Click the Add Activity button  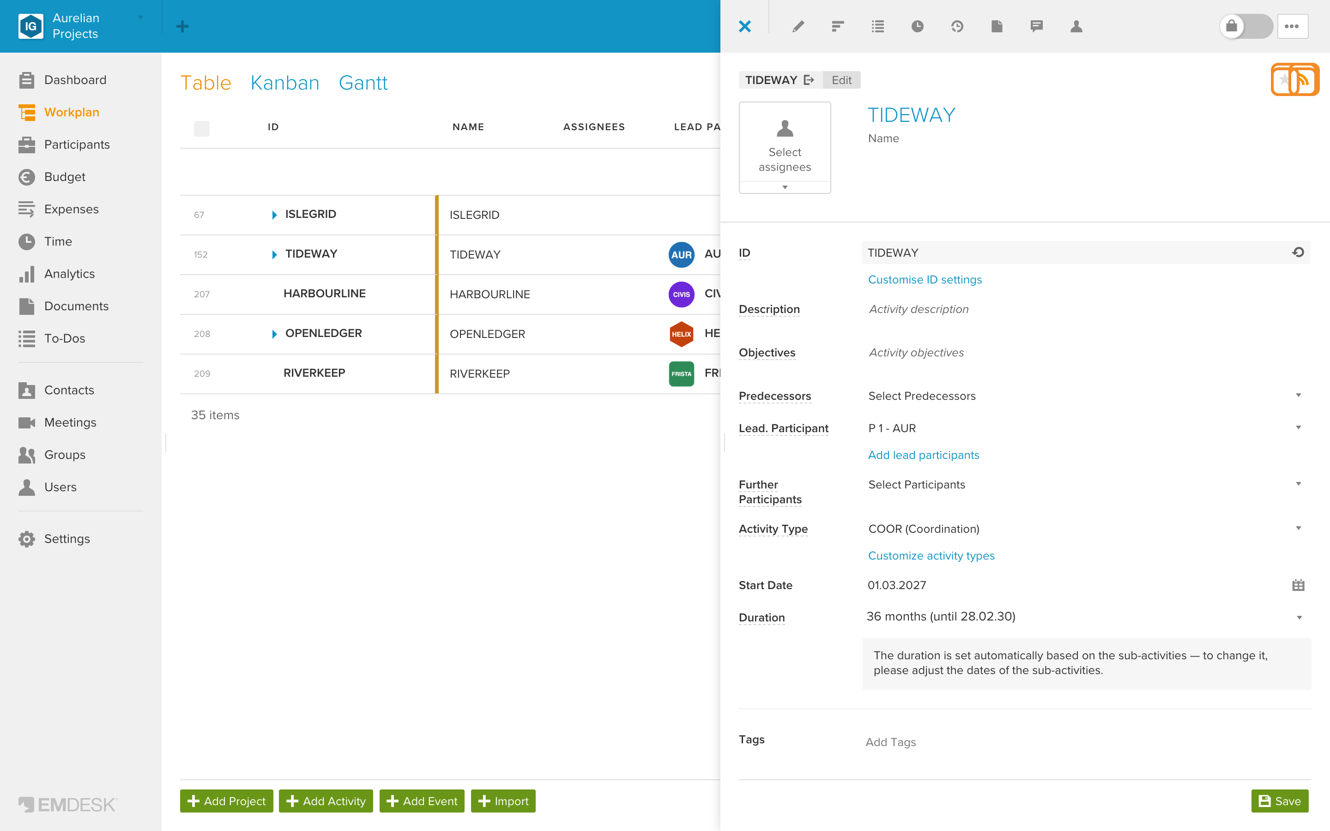pyautogui.click(x=326, y=801)
